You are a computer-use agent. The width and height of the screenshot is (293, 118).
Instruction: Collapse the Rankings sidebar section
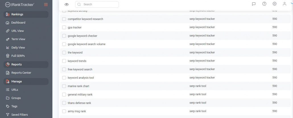coord(26,14)
